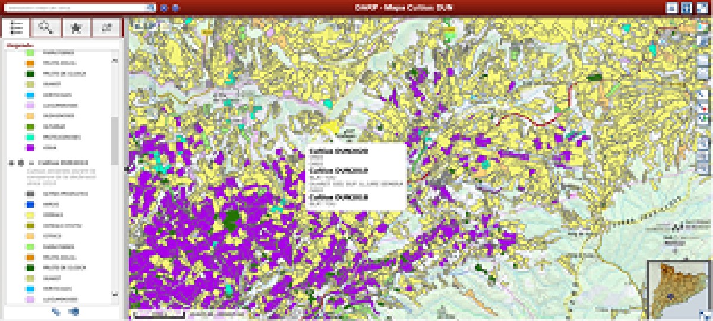Image resolution: width=713 pixels, height=321 pixels.
Task: Click the middle icon in top-right header group
Action: [x=687, y=8]
